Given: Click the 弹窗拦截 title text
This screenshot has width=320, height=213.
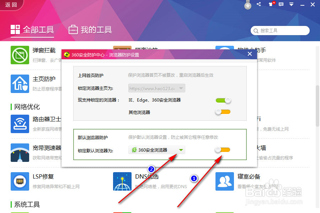Looking at the screenshot, I should pyautogui.click(x=44, y=50).
